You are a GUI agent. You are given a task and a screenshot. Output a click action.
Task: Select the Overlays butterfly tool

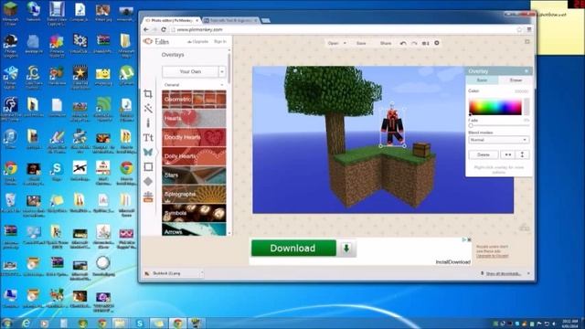pyautogui.click(x=148, y=153)
